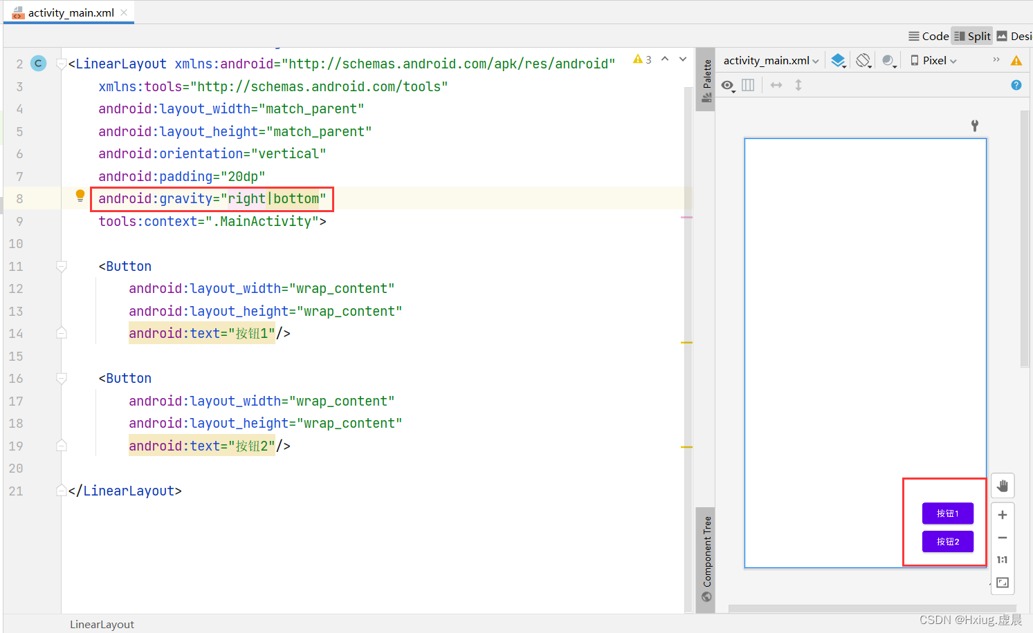Switch to Design view mode
Image resolution: width=1033 pixels, height=633 pixels.
[x=1014, y=36]
